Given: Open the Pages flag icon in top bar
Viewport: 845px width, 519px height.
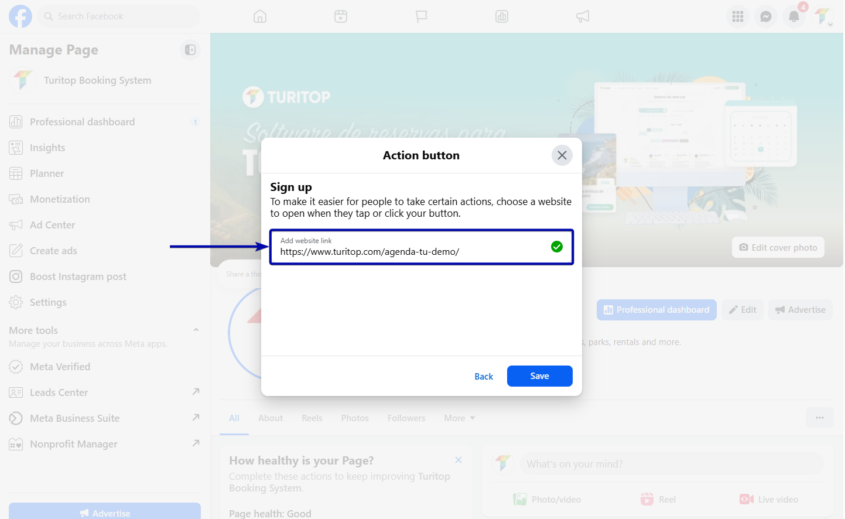Looking at the screenshot, I should (422, 16).
